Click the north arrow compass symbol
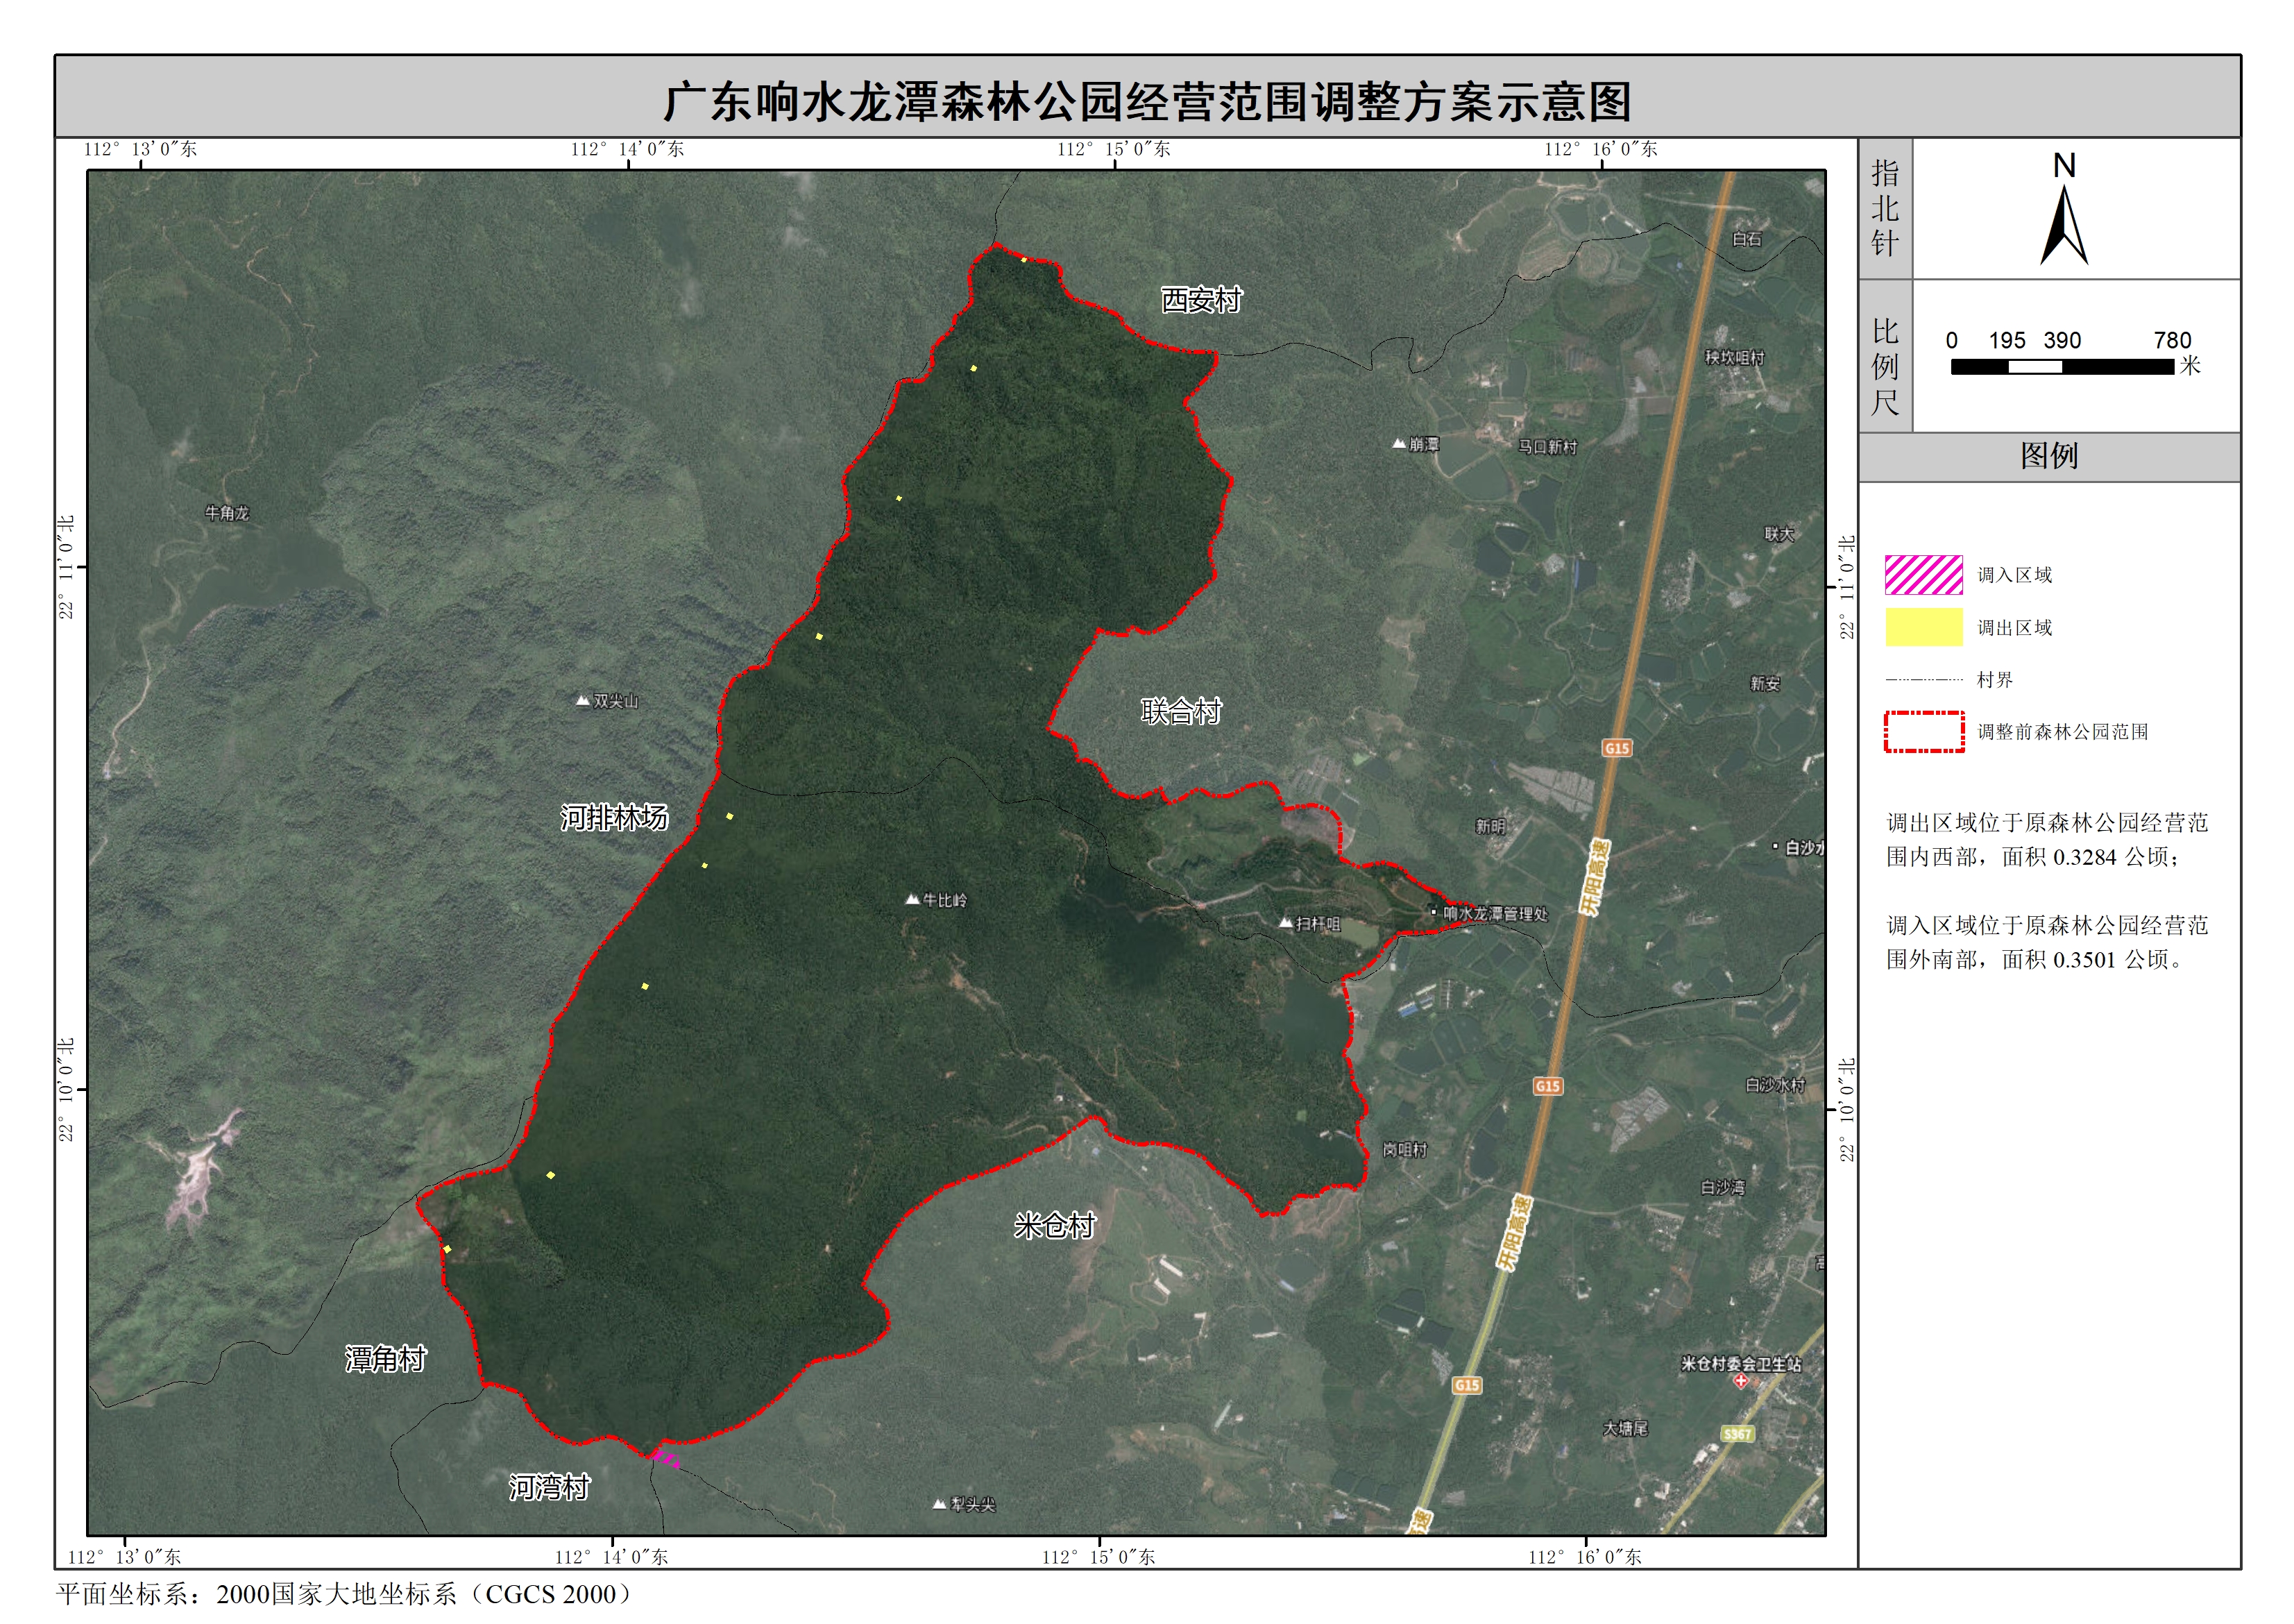Viewport: 2294px width, 1624px height. click(x=2063, y=225)
